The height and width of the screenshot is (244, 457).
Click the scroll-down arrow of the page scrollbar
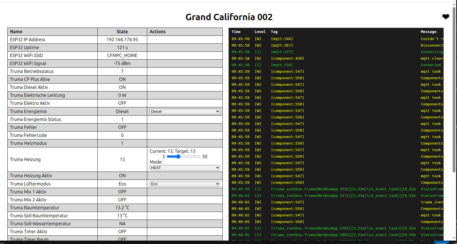[x=454, y=238]
